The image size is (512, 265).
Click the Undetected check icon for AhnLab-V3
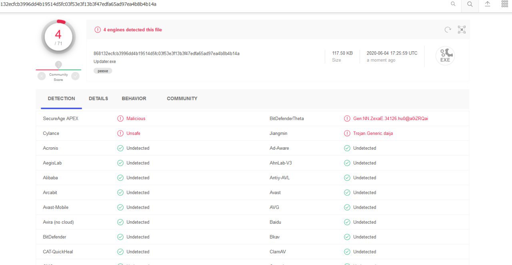[x=347, y=163]
